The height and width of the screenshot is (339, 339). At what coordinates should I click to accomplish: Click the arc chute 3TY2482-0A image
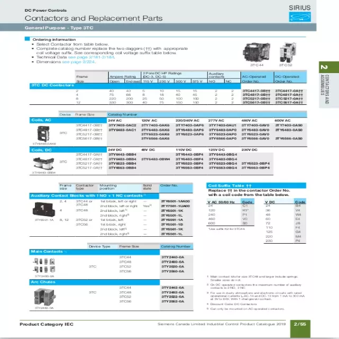click(44, 297)
